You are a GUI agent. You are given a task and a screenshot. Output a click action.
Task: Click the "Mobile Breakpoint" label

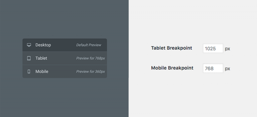pyautogui.click(x=172, y=68)
